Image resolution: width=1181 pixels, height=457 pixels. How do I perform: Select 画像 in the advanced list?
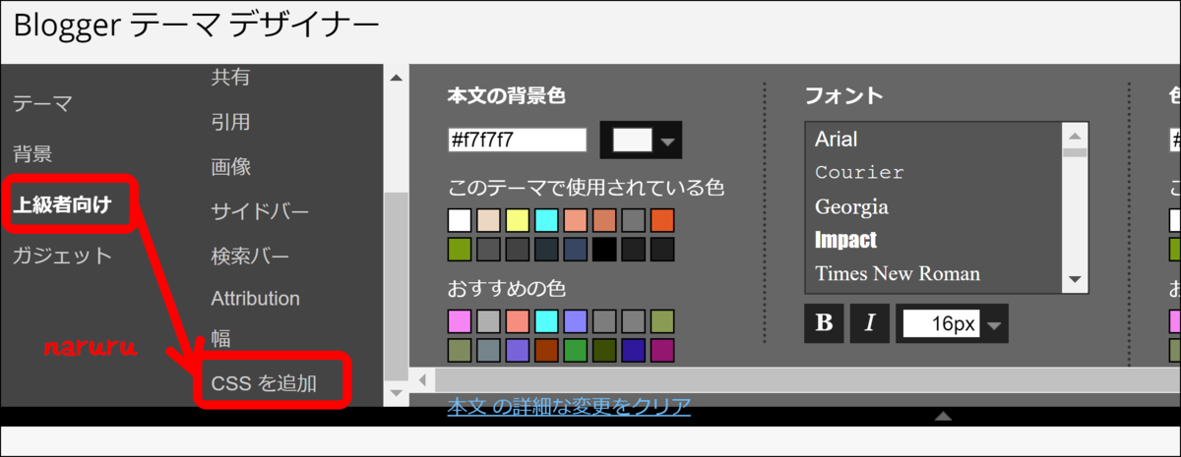(x=230, y=167)
